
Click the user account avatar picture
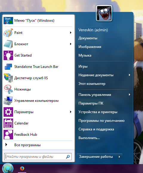pos(104,13)
